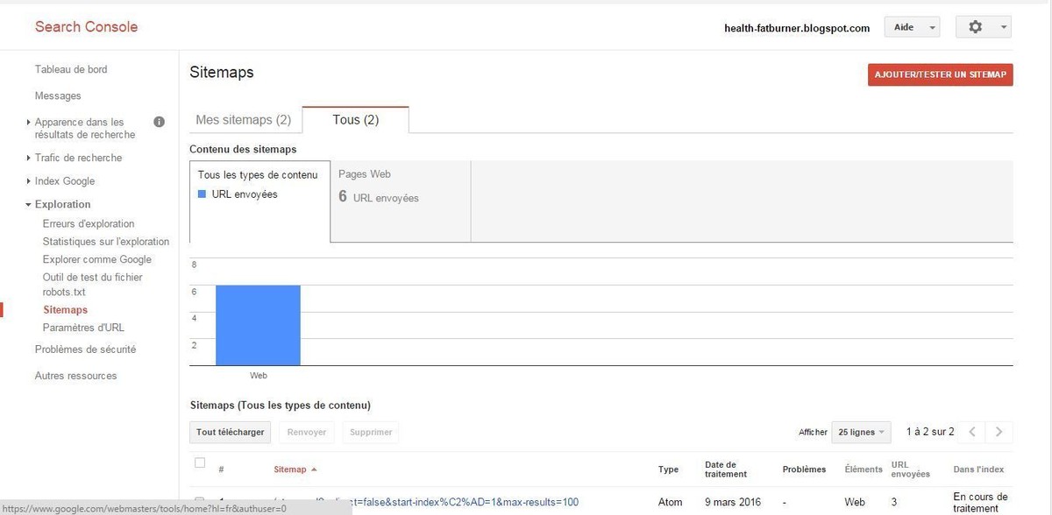
Task: Open the Aide dropdown
Action: (x=912, y=27)
